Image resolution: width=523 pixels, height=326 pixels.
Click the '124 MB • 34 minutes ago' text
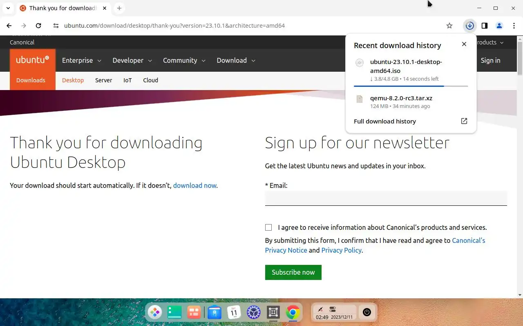pos(400,106)
